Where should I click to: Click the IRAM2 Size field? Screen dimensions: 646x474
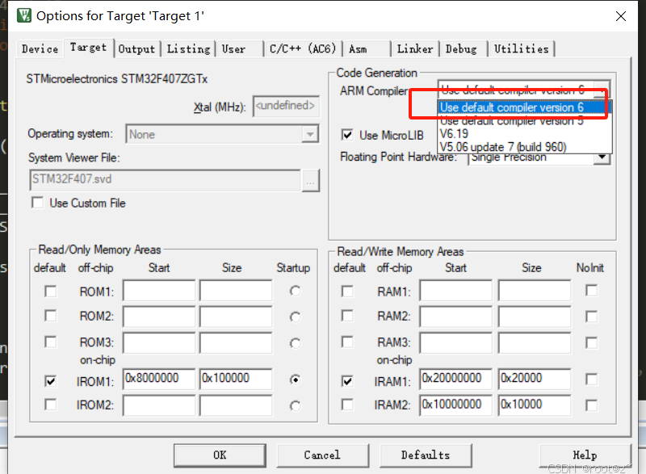coord(535,405)
